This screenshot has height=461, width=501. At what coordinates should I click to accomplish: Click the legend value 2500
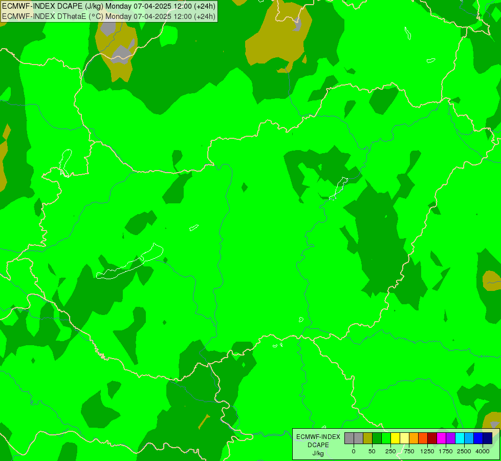pos(464,451)
